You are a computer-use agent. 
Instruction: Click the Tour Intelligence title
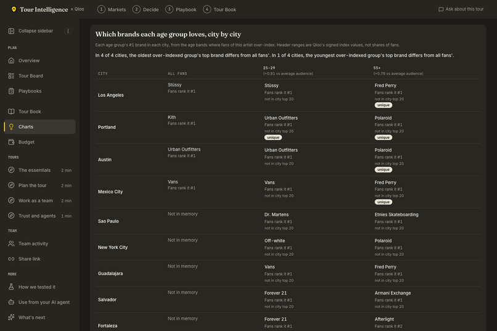(44, 9)
